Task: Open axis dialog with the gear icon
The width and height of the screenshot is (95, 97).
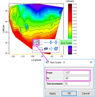Action: pos(56,49)
